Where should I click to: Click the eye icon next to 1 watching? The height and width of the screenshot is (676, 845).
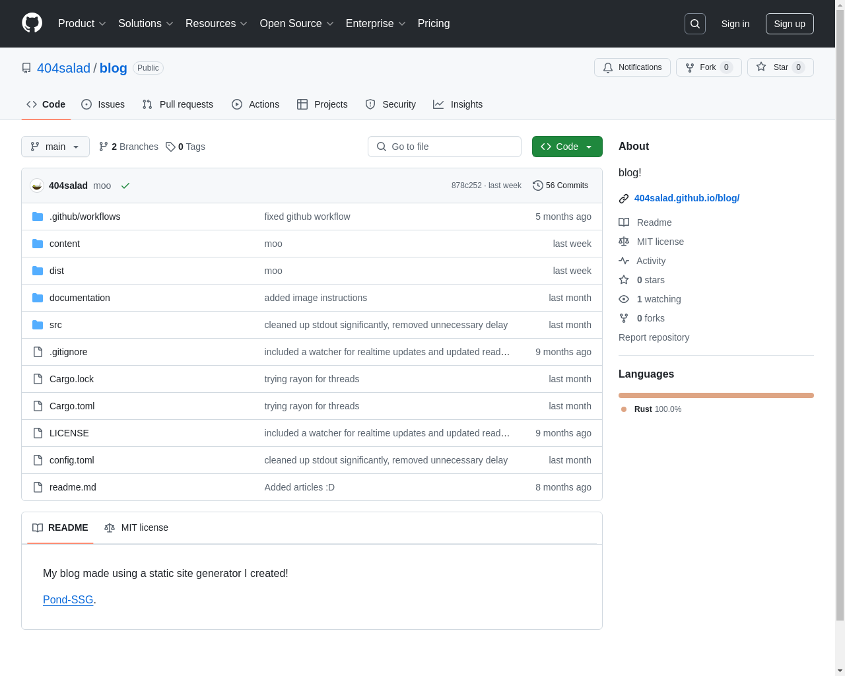(x=624, y=299)
